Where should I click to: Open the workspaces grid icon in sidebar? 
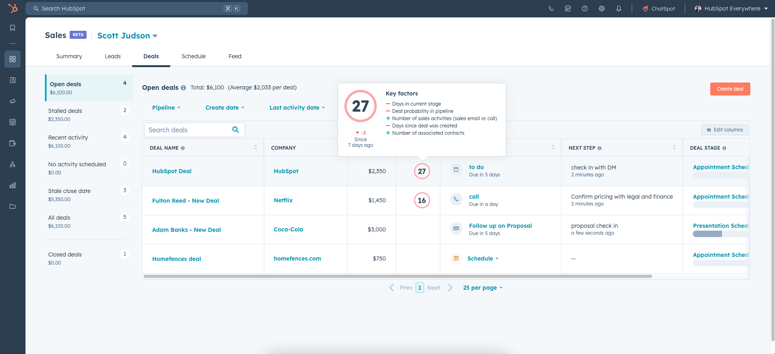tap(13, 59)
